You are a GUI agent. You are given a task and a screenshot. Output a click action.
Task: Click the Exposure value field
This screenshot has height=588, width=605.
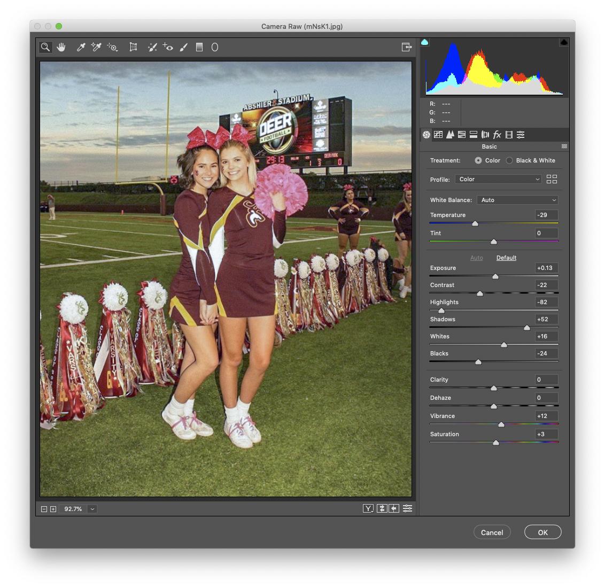(546, 268)
